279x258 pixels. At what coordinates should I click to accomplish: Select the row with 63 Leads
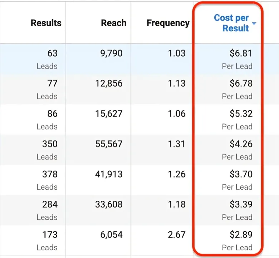tap(139, 59)
